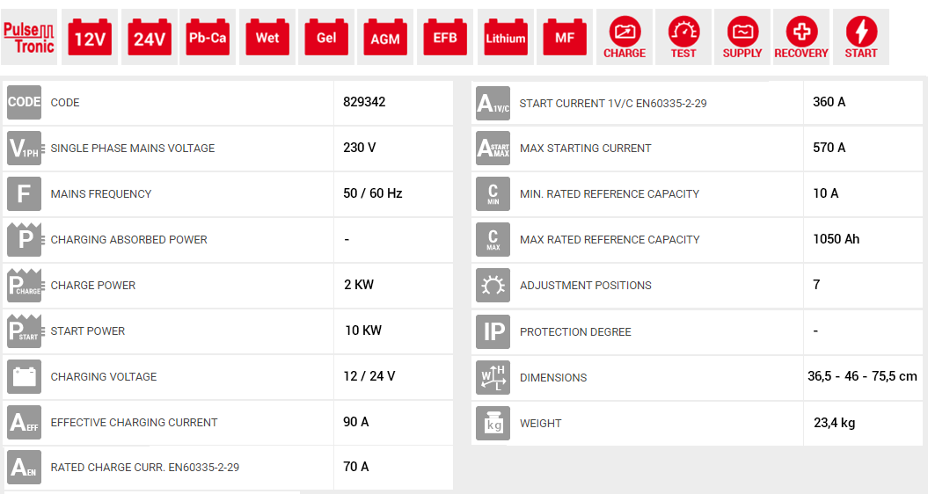Click the Wet battery type icon

267,38
